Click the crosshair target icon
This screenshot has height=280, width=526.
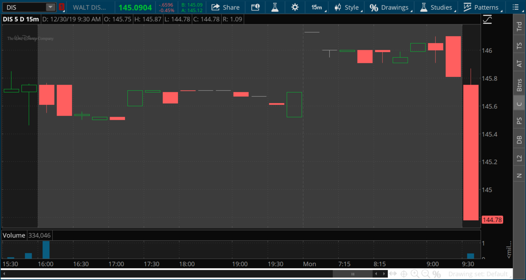click(404, 274)
